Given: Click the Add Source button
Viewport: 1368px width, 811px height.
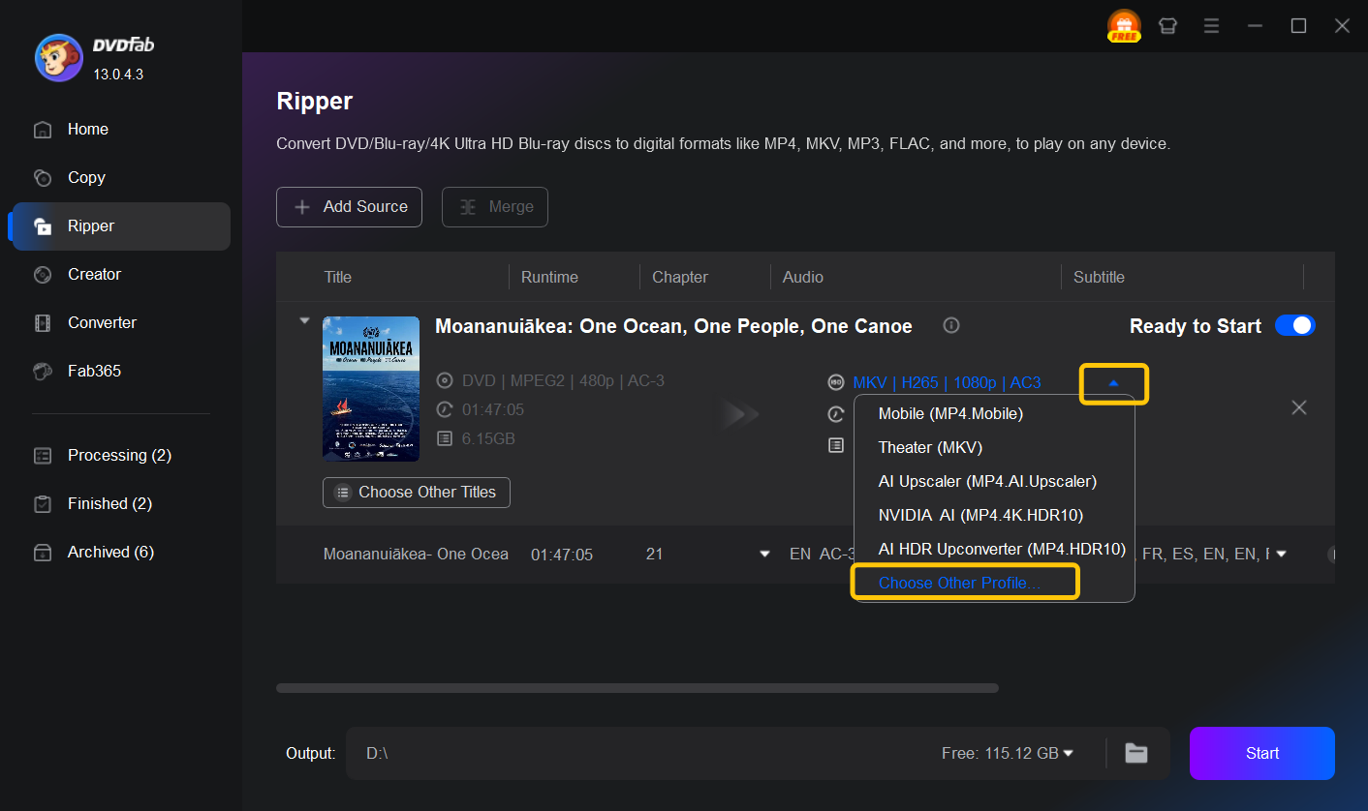Looking at the screenshot, I should point(349,207).
